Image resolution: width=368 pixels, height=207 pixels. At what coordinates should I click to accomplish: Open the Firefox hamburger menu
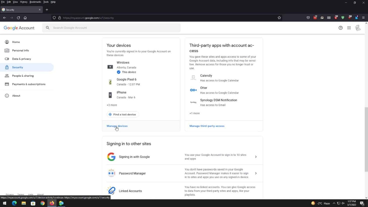pyautogui.click(x=363, y=18)
